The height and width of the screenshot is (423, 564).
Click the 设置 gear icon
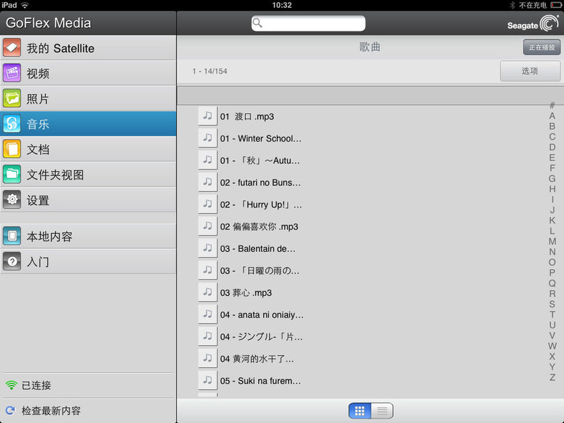(x=12, y=200)
